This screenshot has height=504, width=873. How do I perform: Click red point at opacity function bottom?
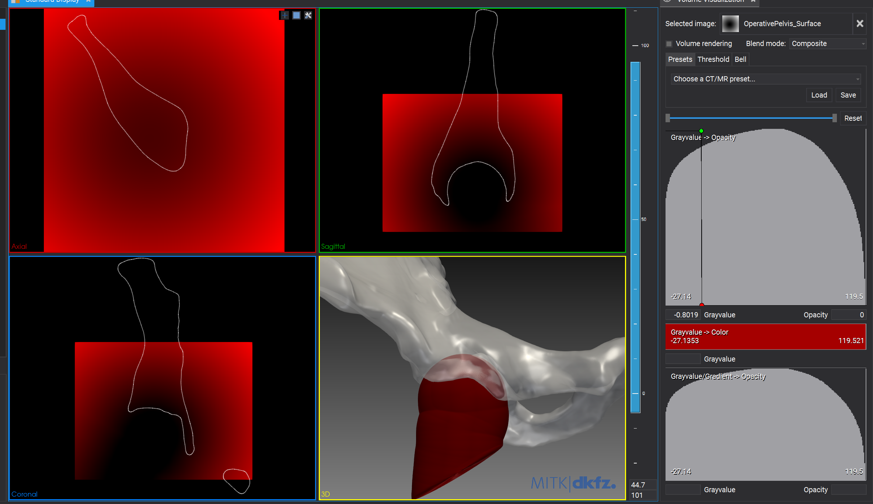(x=702, y=305)
